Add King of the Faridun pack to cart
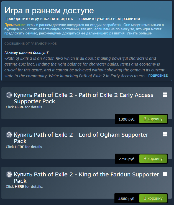 (153, 199)
